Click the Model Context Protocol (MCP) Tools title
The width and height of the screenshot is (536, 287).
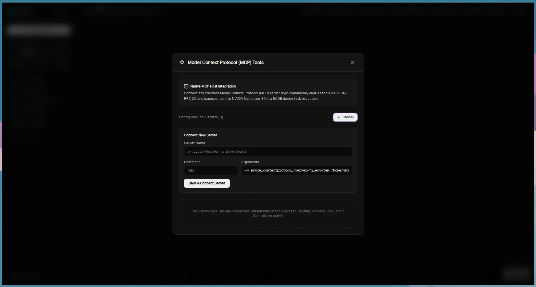[x=226, y=62]
